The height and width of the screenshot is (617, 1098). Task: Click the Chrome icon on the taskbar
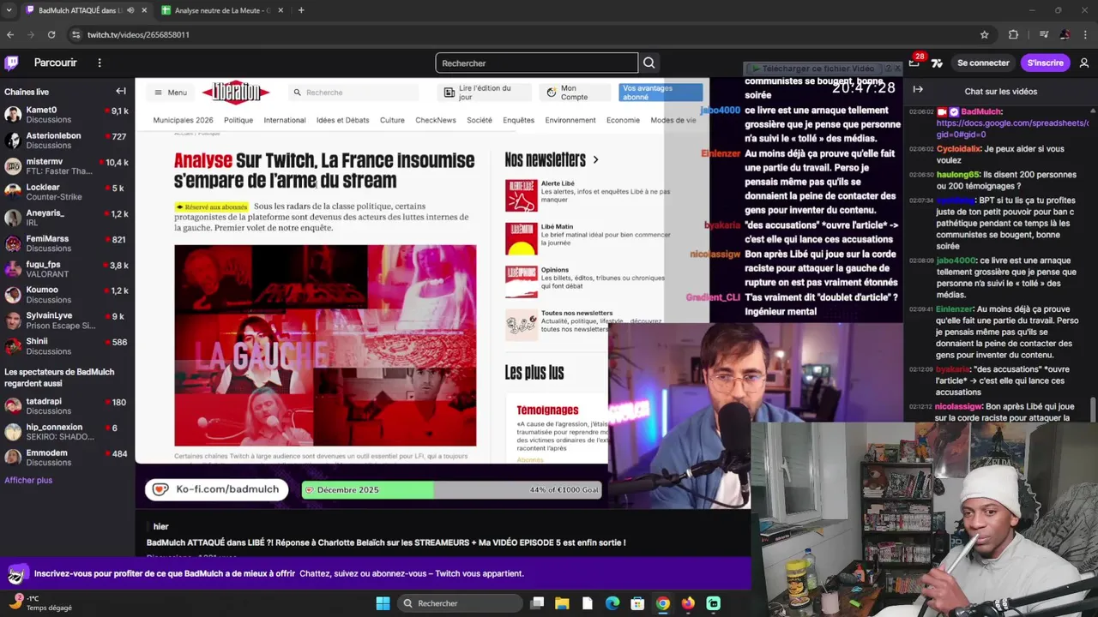click(x=663, y=603)
